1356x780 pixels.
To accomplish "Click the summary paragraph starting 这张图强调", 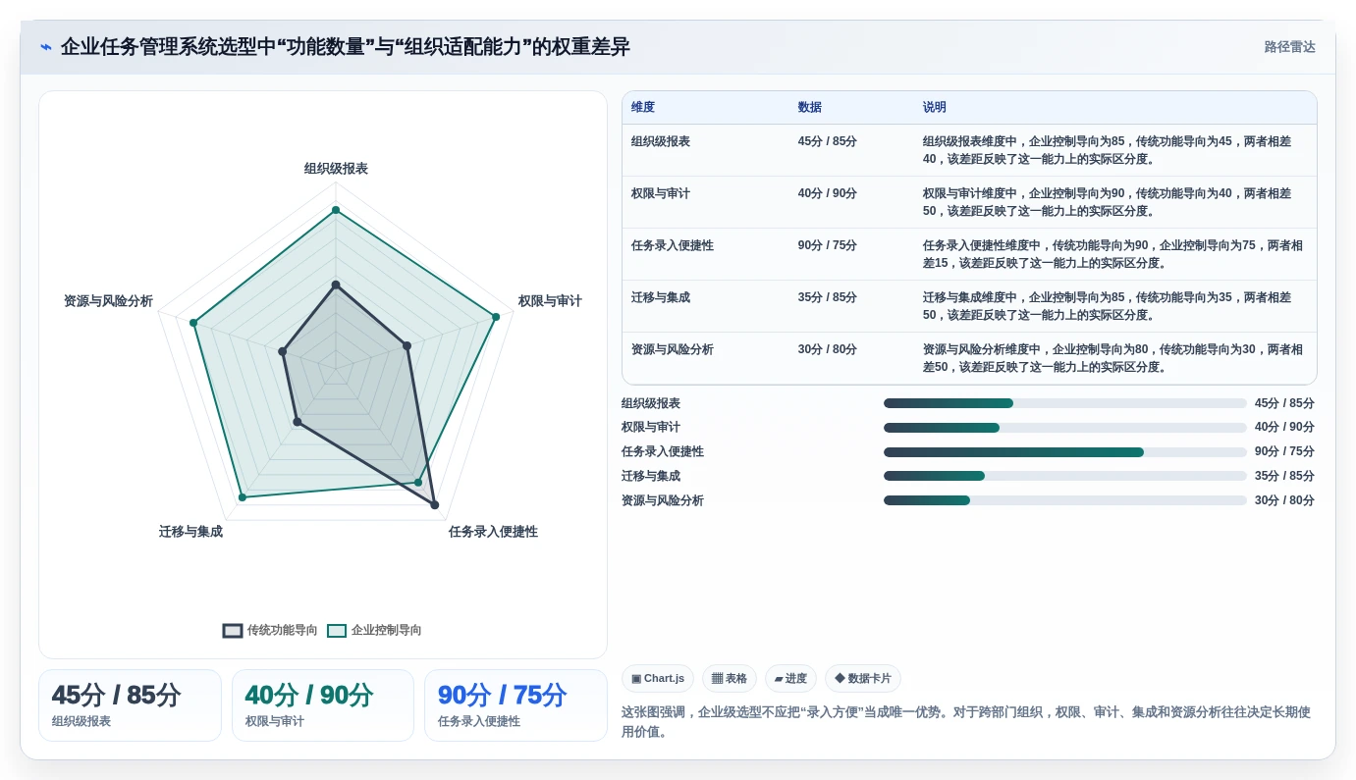I will [x=966, y=721].
